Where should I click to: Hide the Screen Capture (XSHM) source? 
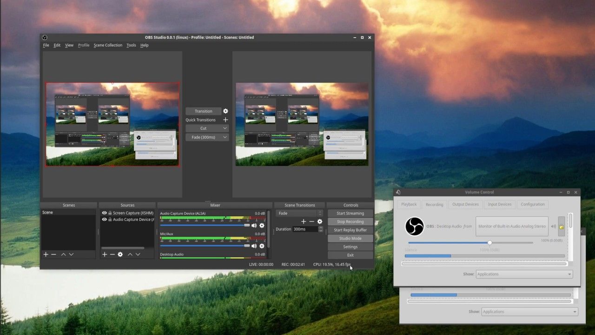pyautogui.click(x=105, y=213)
